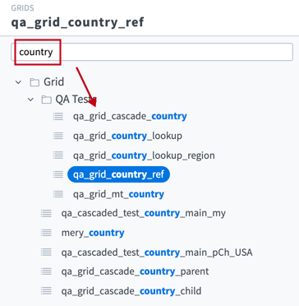Image resolution: width=299 pixels, height=306 pixels.
Task: Open the qa_grid_cascade_country grid
Action: click(130, 116)
